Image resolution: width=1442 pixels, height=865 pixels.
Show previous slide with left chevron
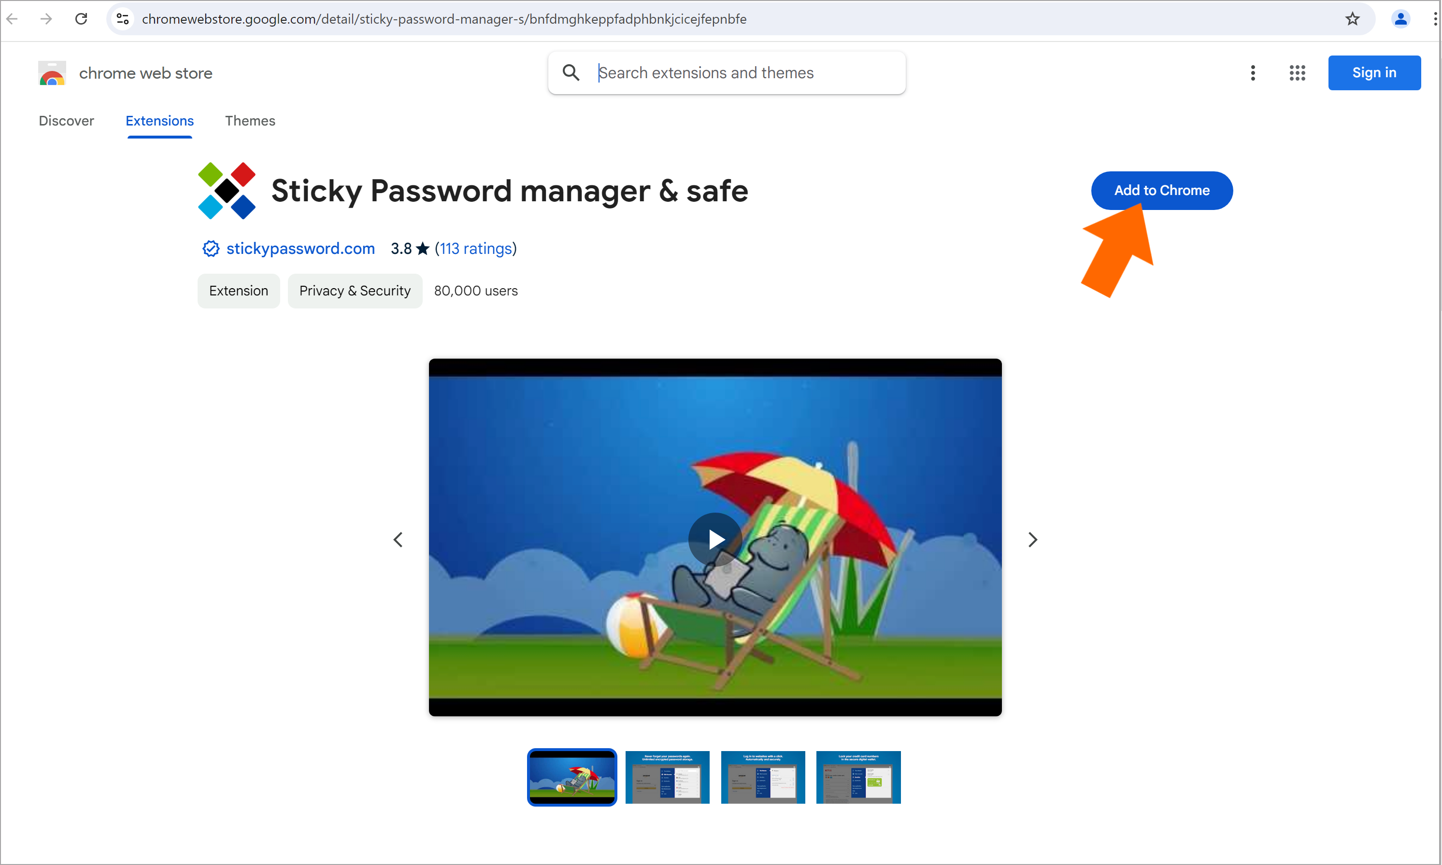click(398, 540)
